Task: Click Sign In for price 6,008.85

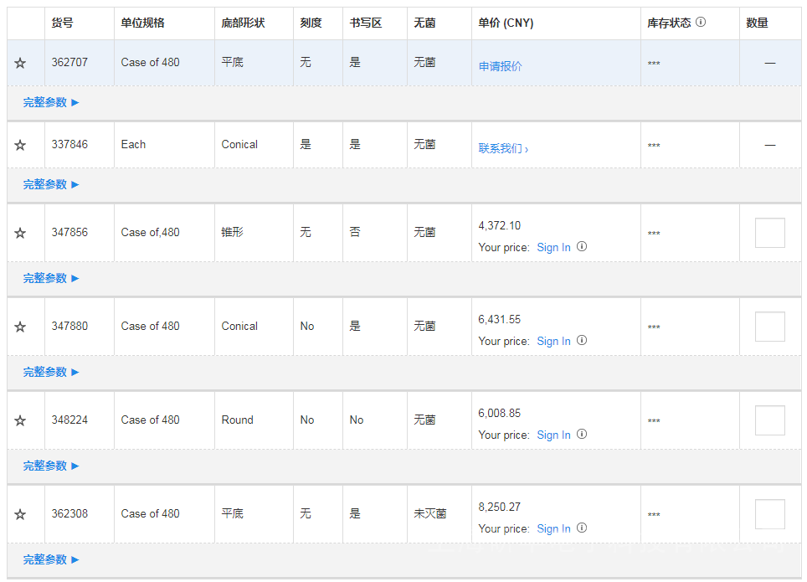Action: click(553, 435)
